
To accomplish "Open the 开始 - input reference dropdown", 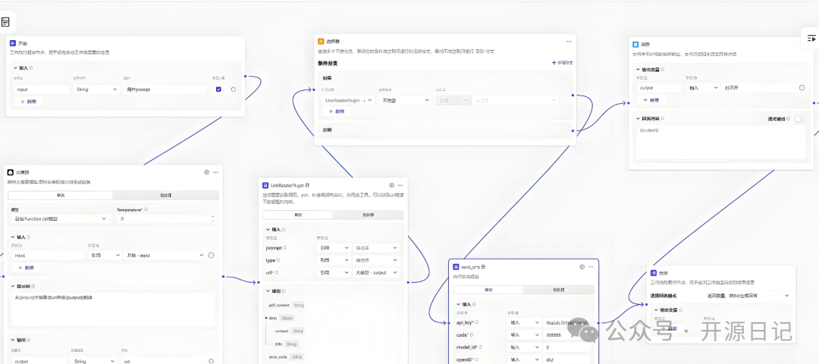I will [x=164, y=256].
